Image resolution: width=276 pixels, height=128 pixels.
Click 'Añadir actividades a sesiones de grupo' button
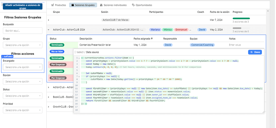[22, 6]
